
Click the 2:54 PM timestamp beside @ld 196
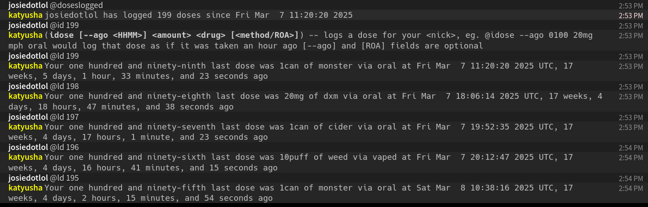point(631,148)
